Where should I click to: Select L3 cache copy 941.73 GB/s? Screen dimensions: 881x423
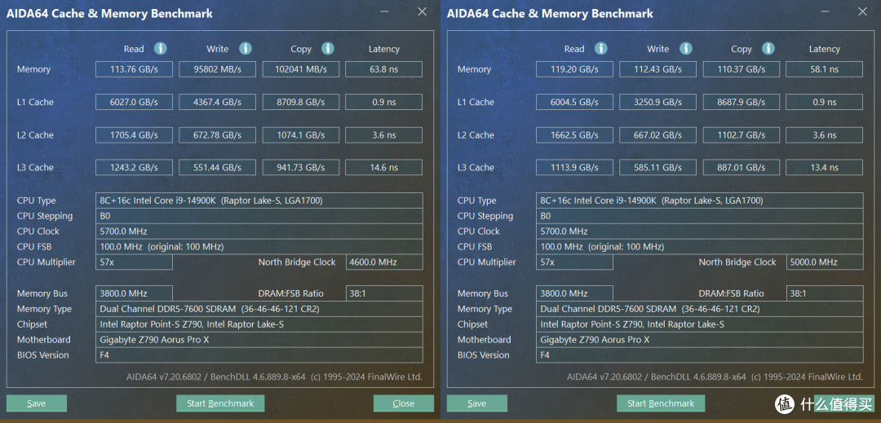300,167
